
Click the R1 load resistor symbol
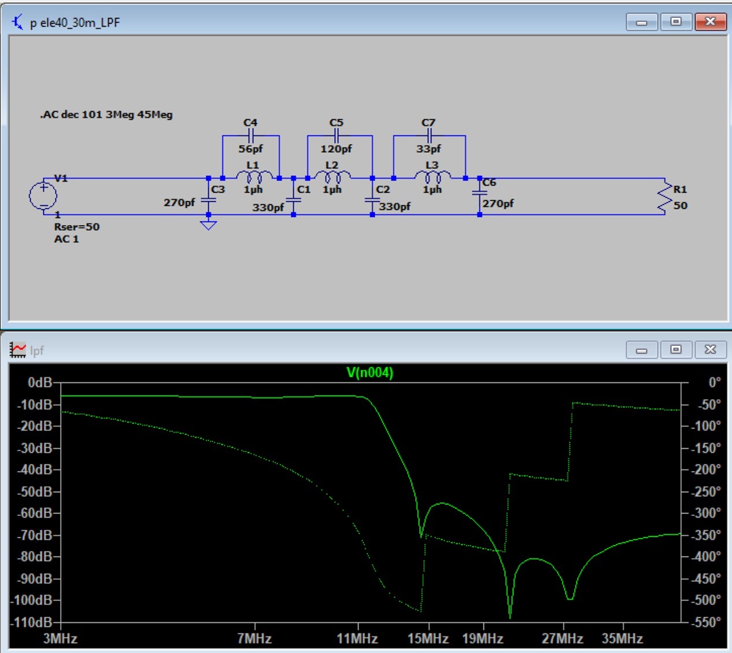[666, 197]
